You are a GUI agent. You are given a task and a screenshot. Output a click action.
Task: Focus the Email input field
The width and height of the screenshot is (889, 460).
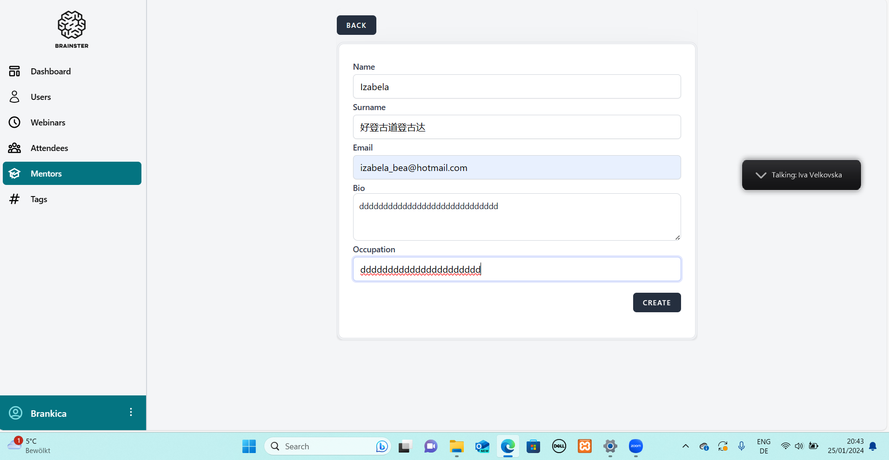pos(516,168)
